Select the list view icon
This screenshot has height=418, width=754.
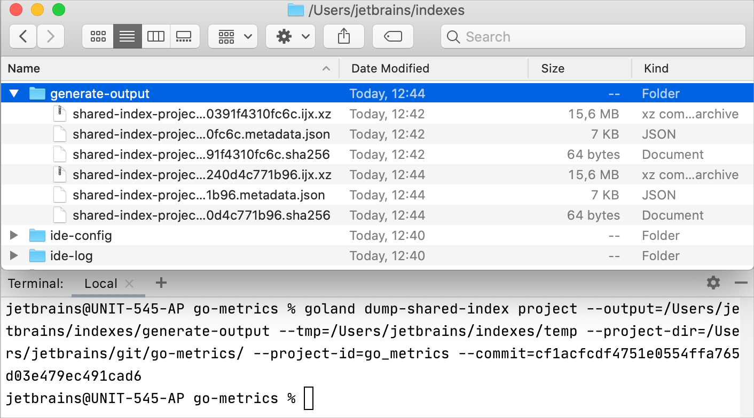127,36
